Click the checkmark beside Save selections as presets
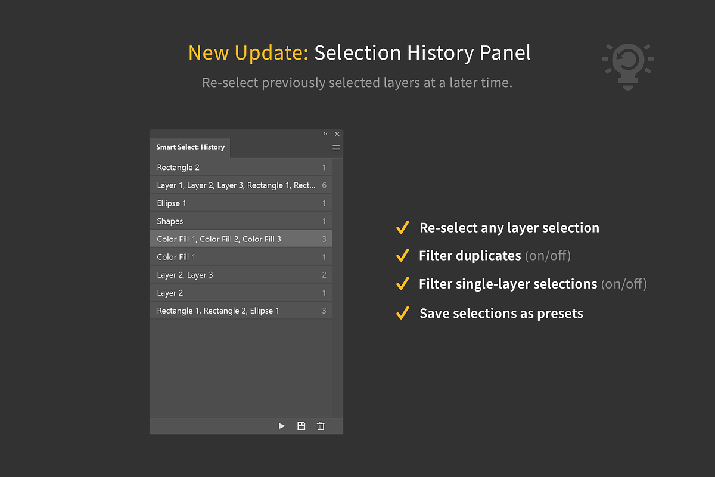 pyautogui.click(x=402, y=312)
